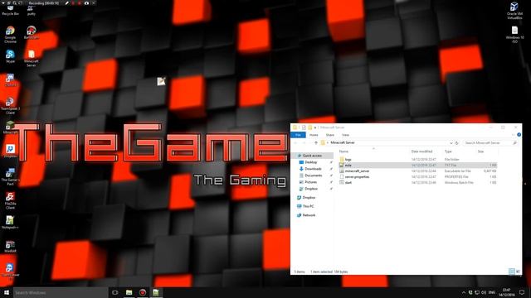Select the eula text file
The height and width of the screenshot is (298, 531).
coord(418,166)
